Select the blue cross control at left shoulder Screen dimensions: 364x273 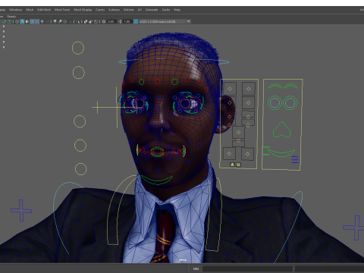click(21, 211)
